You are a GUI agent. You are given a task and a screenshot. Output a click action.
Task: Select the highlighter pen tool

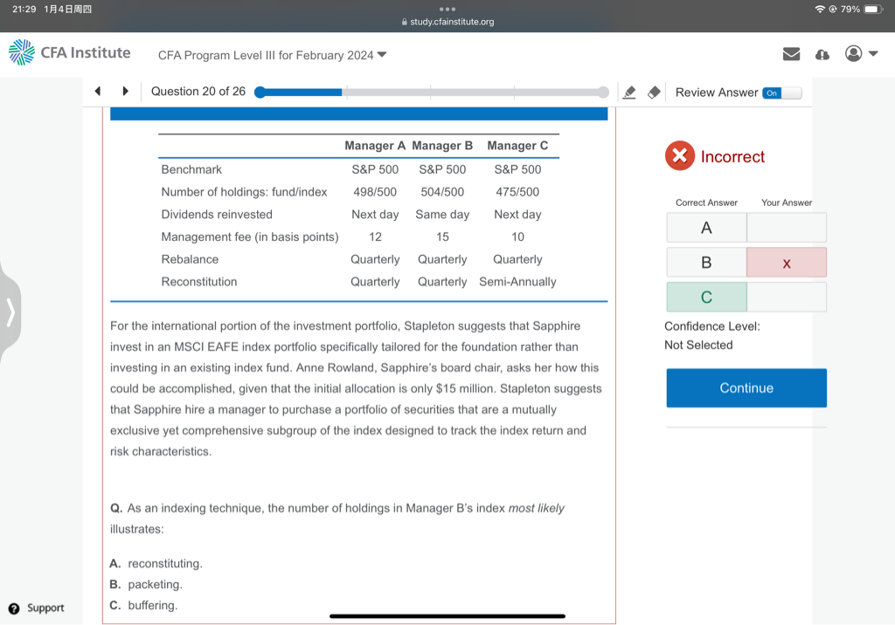(628, 93)
